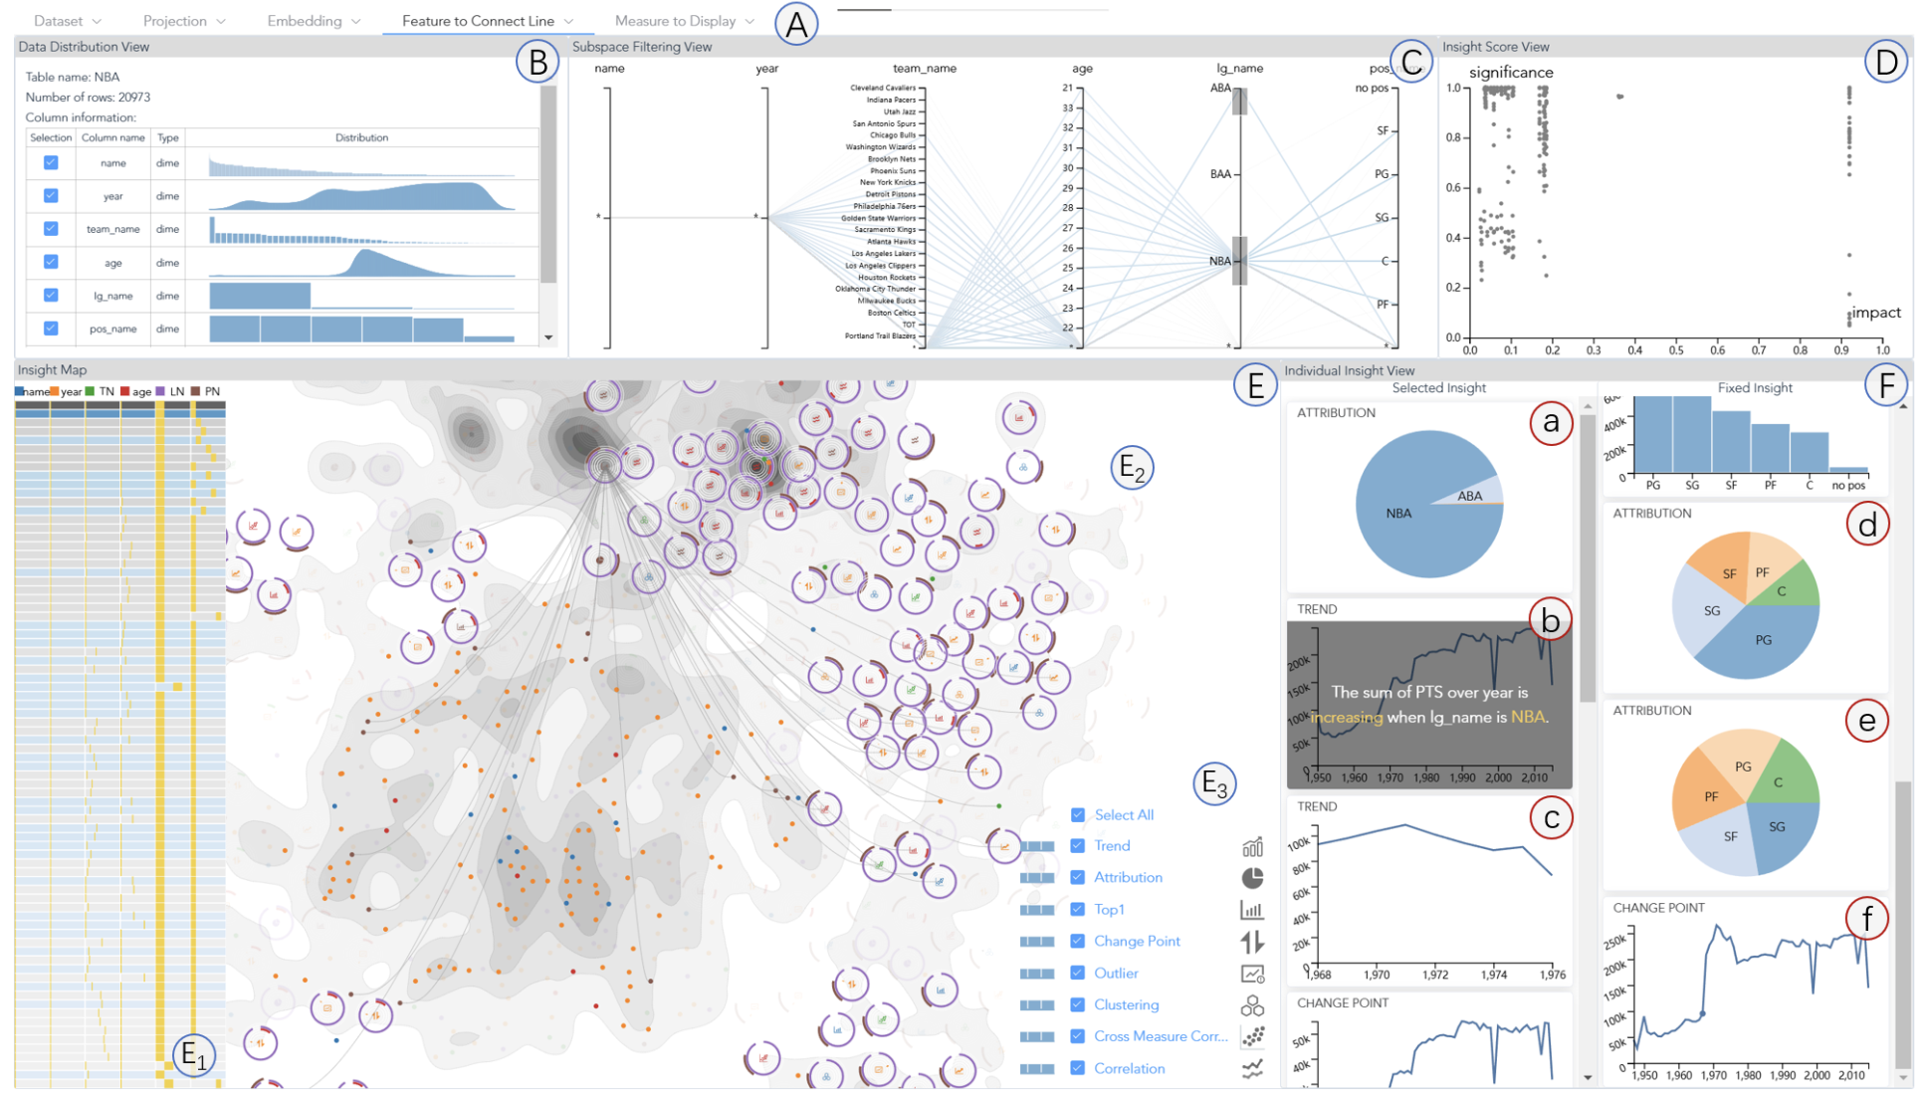Click the Change Point arrows icon

point(1252,941)
